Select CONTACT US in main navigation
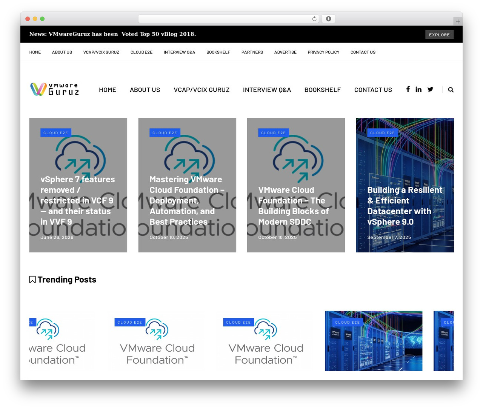Image resolution: width=483 pixels, height=409 pixels. [x=373, y=90]
